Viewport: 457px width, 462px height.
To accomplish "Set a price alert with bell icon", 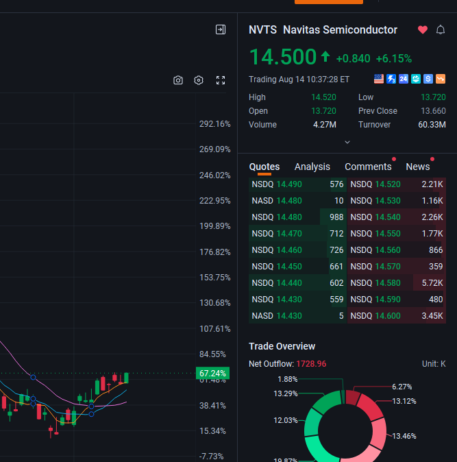I will pos(441,29).
